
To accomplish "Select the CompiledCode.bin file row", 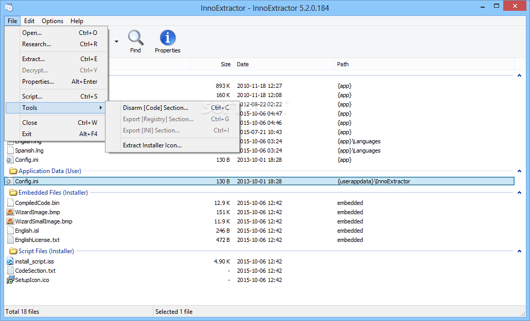I will 259,203.
